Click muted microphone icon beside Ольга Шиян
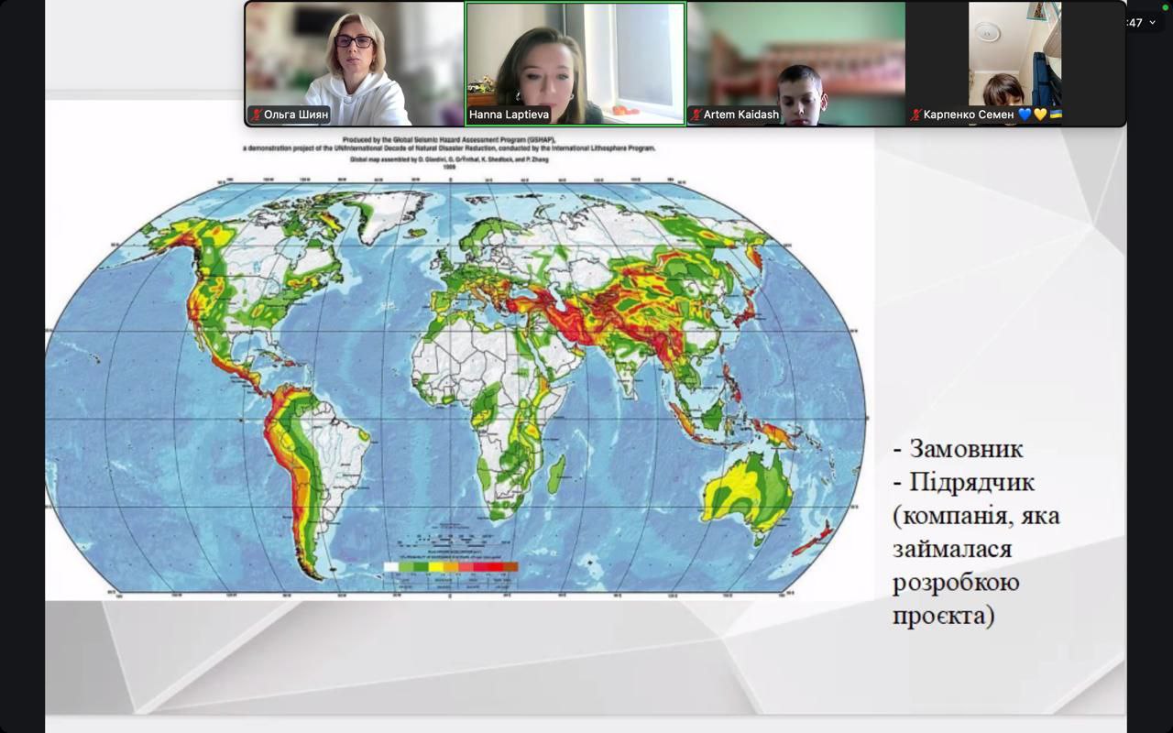The image size is (1173, 733). [257, 115]
